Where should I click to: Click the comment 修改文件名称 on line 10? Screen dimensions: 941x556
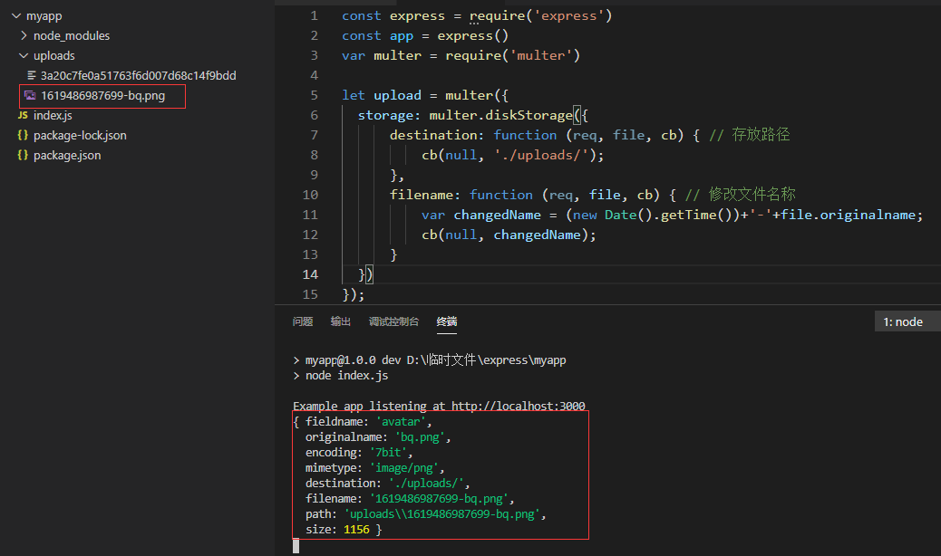click(752, 194)
